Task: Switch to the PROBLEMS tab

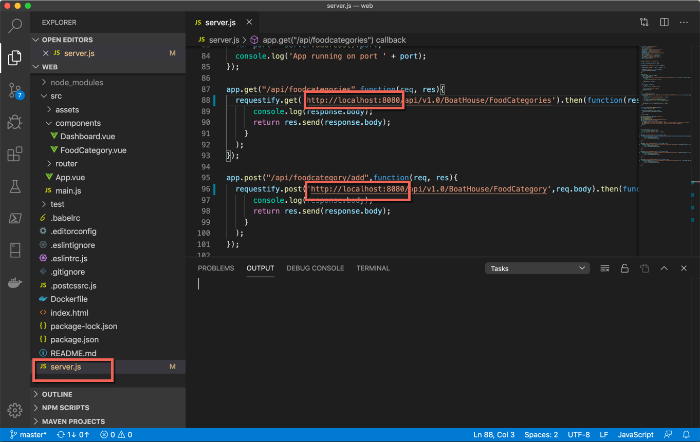Action: pyautogui.click(x=216, y=268)
